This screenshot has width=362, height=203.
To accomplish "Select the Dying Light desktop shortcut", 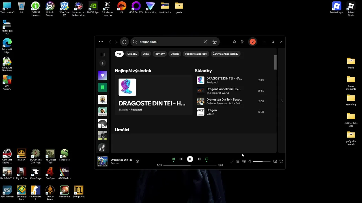I will click(79, 192).
